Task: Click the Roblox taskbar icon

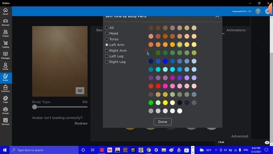Action: [102, 150]
